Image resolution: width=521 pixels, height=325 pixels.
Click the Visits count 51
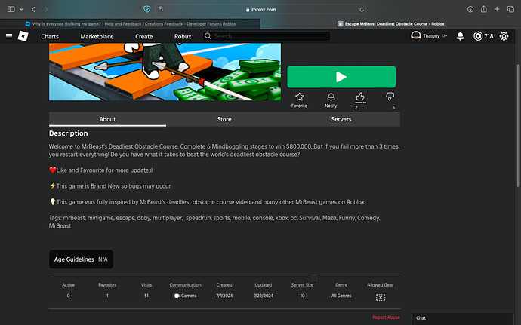(x=146, y=296)
